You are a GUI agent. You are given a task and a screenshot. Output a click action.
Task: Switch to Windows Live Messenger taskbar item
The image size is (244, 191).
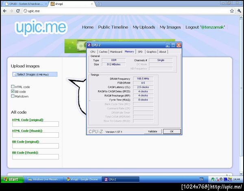point(44,180)
